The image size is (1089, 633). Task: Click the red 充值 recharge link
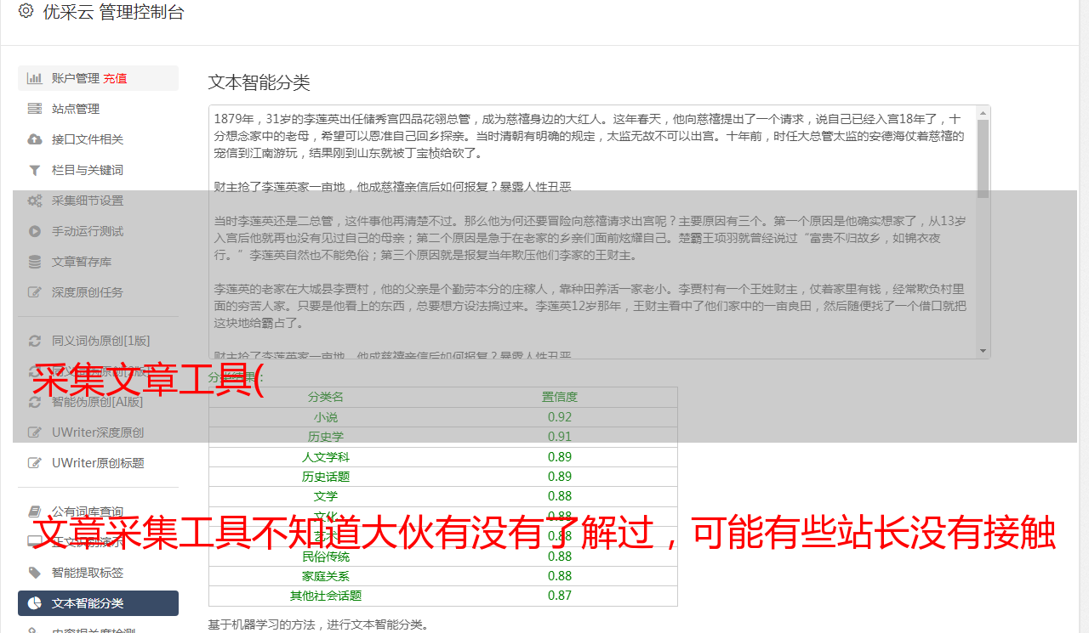click(115, 78)
